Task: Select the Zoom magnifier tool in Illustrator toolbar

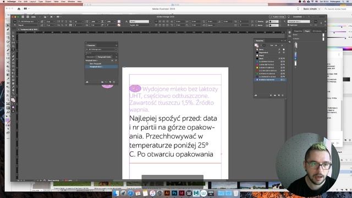Action: click(x=8, y=100)
